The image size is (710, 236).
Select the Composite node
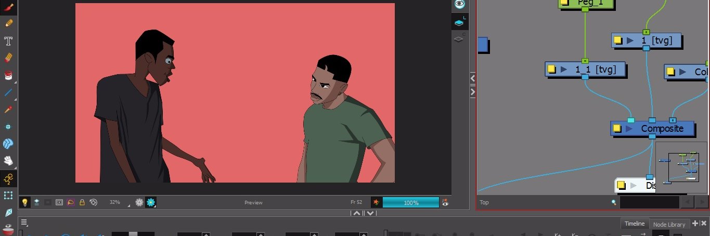point(652,128)
